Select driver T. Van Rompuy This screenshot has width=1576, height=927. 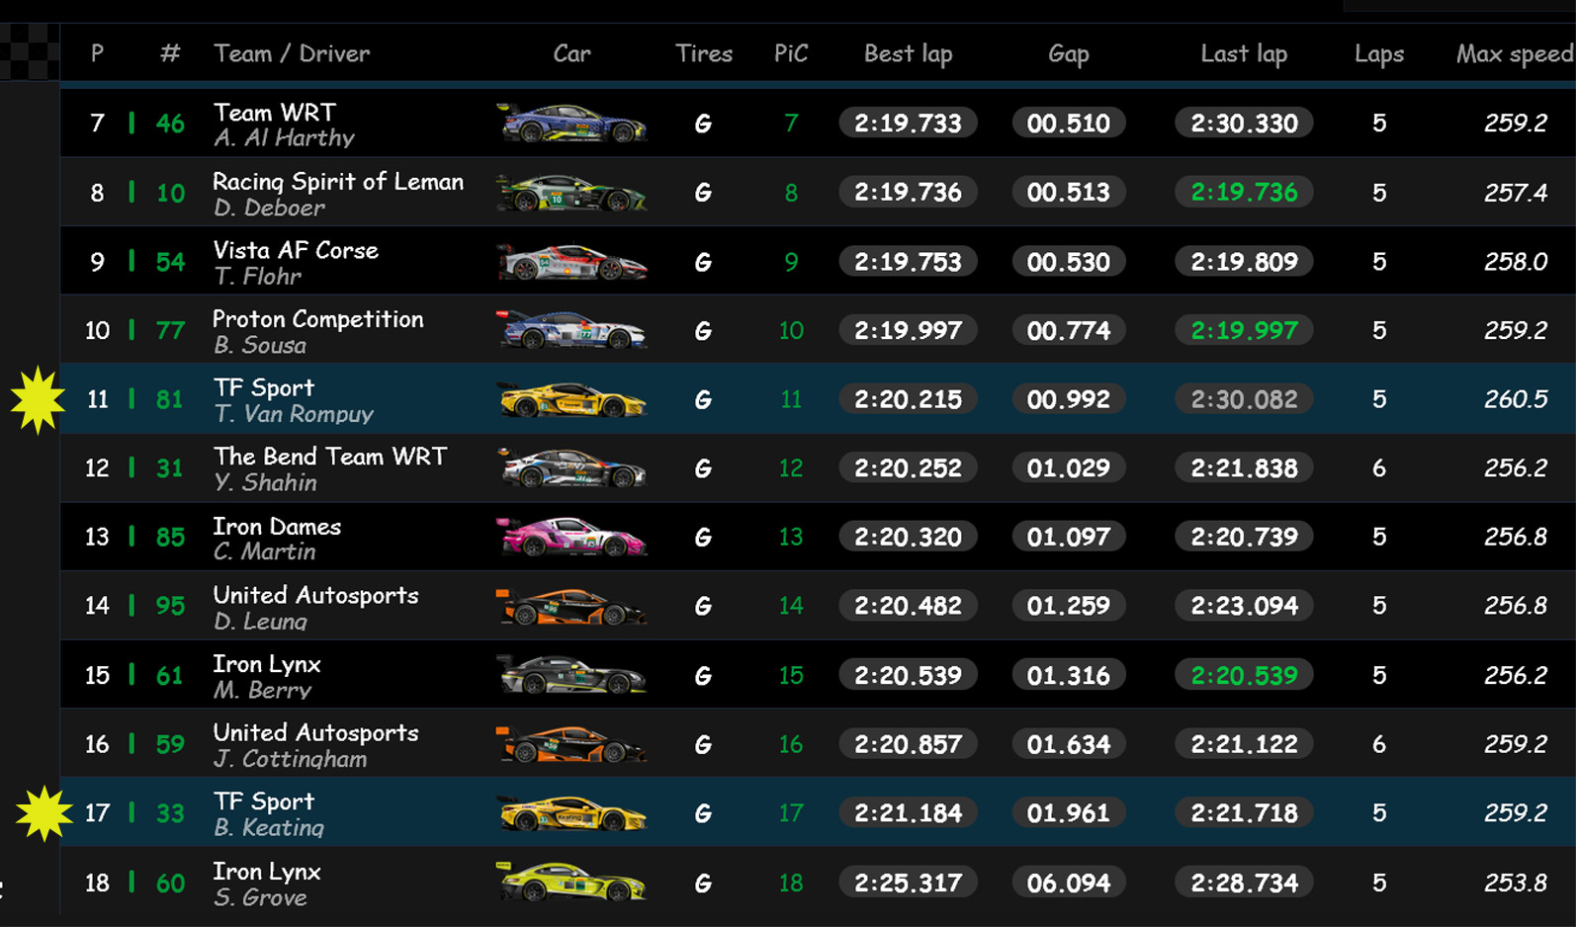tap(294, 414)
